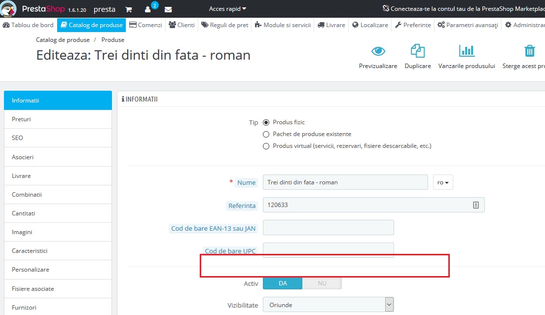The width and height of the screenshot is (545, 315).
Task: Open Parametri avansati menu
Action: (x=468, y=25)
